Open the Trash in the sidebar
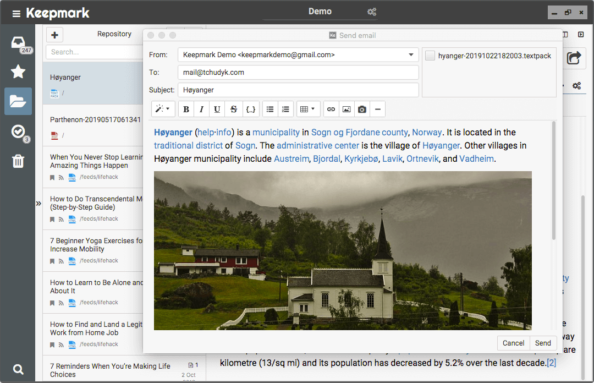 (18, 161)
